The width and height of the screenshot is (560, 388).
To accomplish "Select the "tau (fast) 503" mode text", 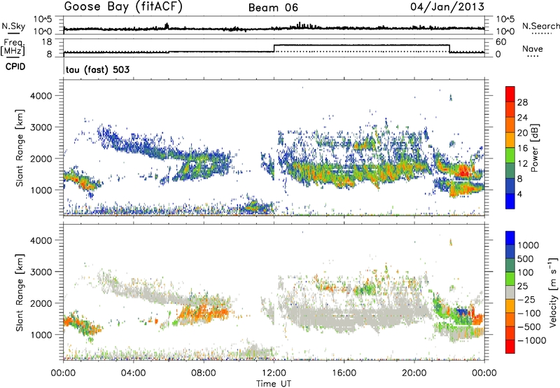I will pyautogui.click(x=97, y=69).
